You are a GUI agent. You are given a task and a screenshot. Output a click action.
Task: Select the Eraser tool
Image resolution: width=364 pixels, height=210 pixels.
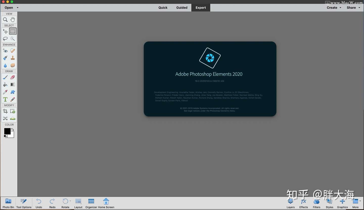(x=13, y=77)
